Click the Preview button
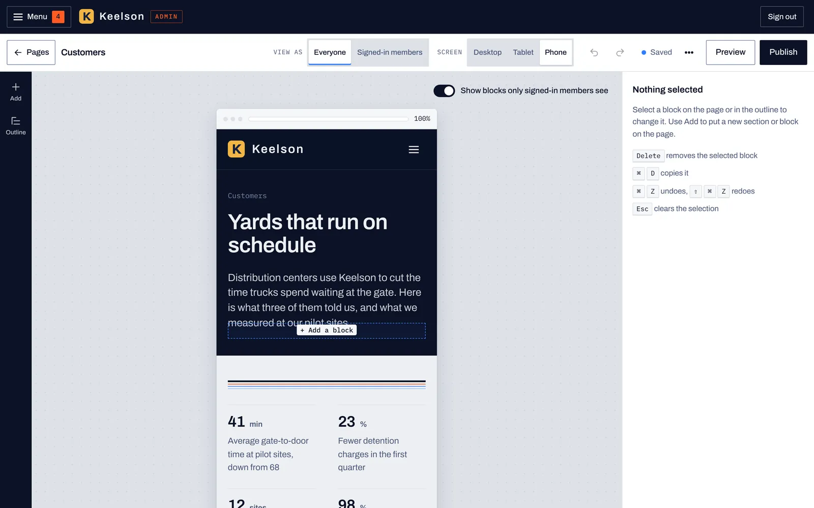Image resolution: width=814 pixels, height=508 pixels. click(x=731, y=52)
